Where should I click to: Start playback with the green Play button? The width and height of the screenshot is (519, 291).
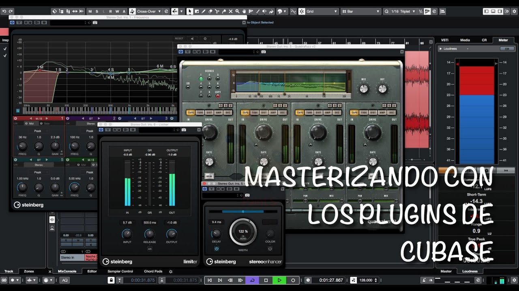(x=279, y=280)
